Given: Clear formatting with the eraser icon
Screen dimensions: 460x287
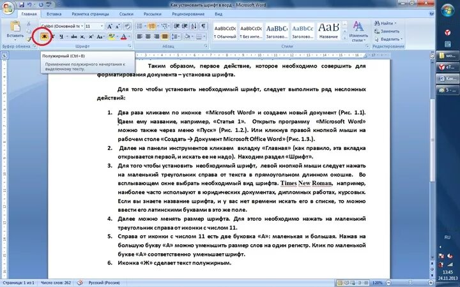Looking at the screenshot, I should coord(127,26).
